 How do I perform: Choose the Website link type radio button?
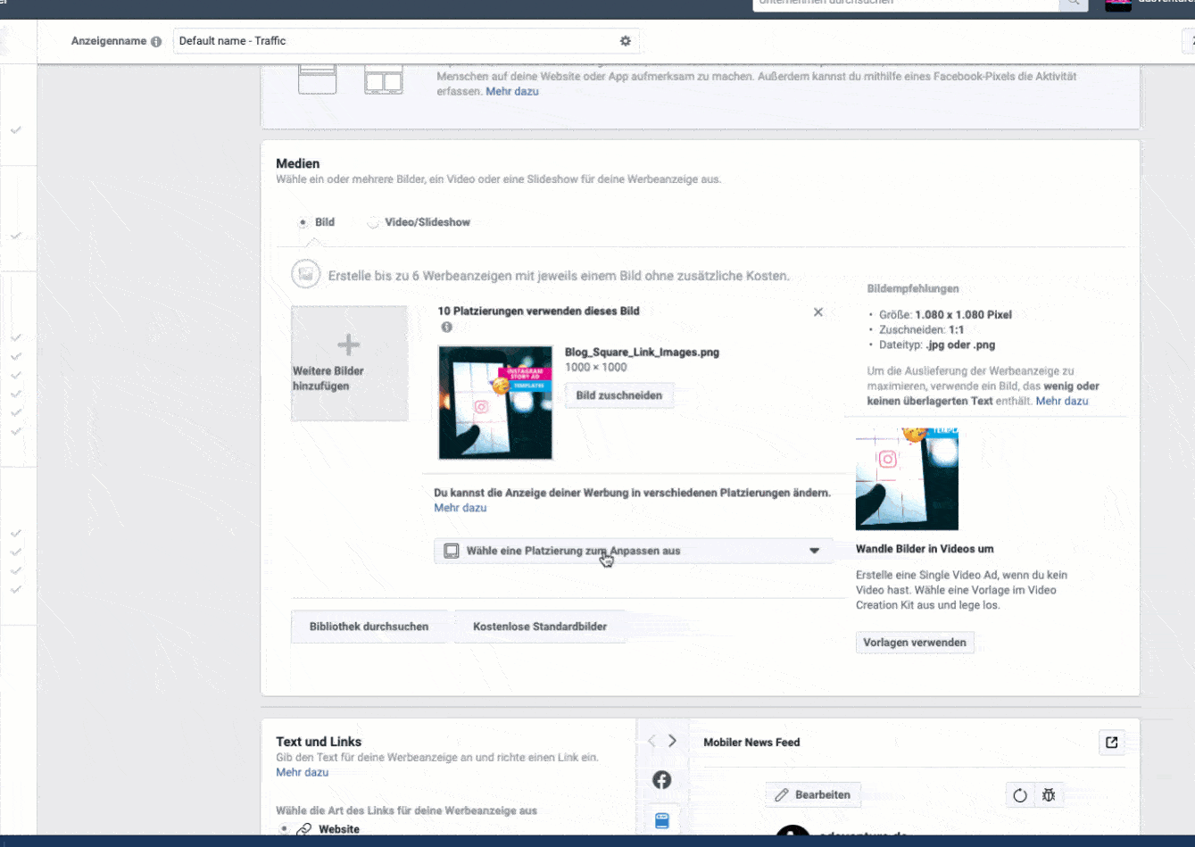point(284,829)
